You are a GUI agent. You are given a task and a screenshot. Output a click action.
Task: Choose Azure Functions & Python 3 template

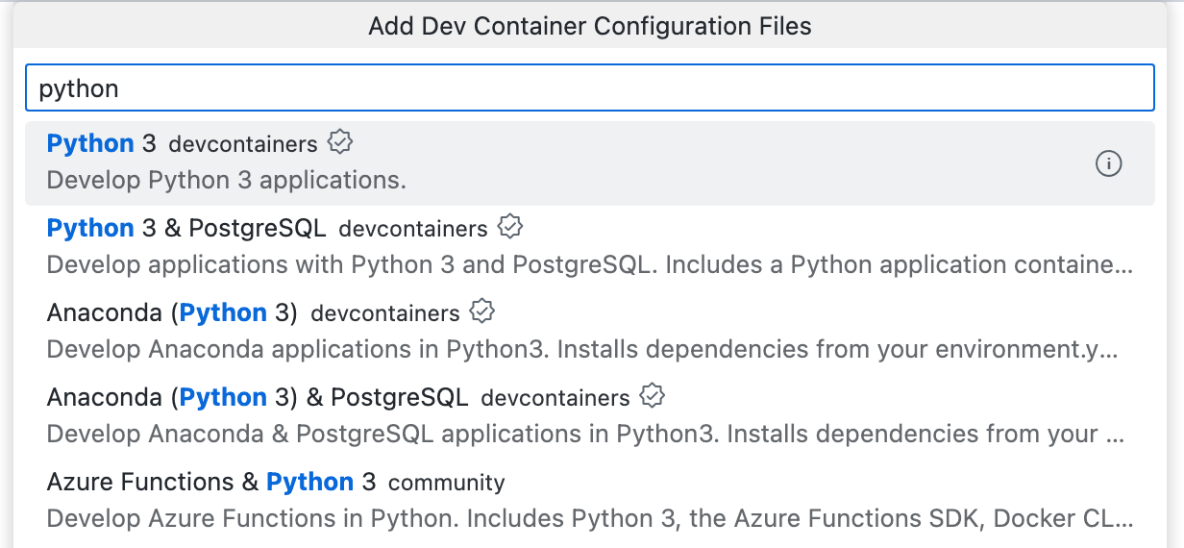tap(210, 483)
